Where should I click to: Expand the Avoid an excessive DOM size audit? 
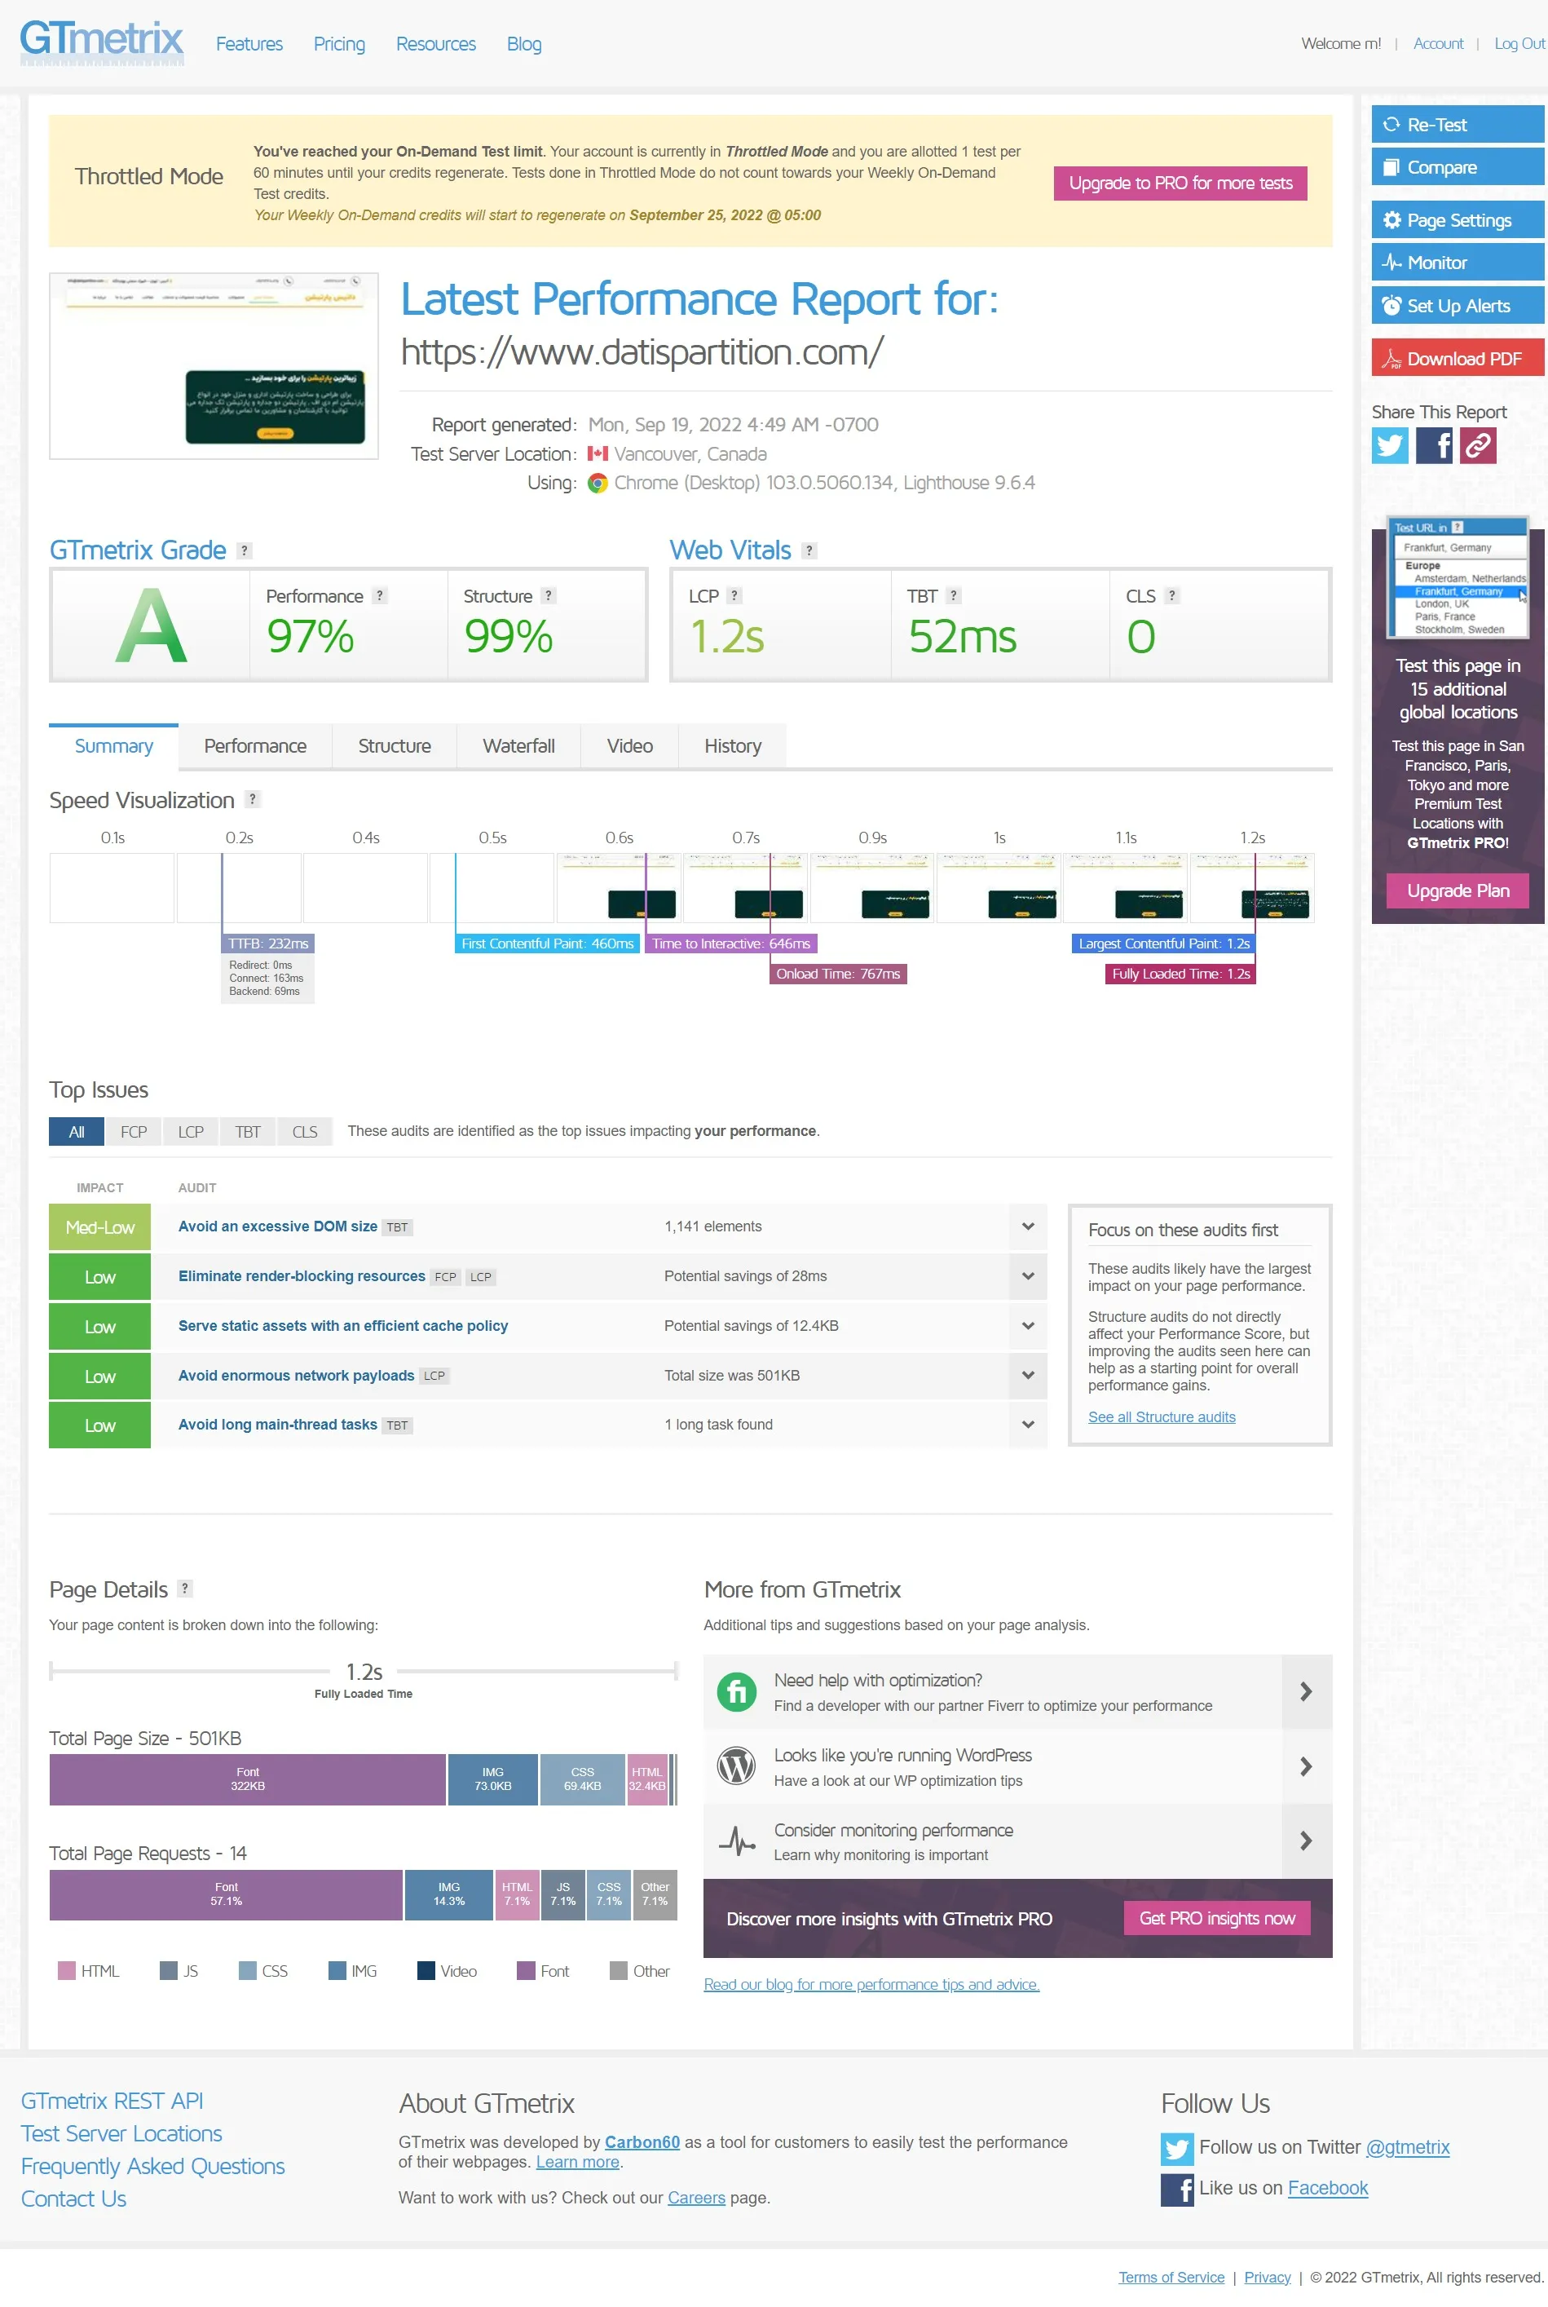click(1028, 1226)
